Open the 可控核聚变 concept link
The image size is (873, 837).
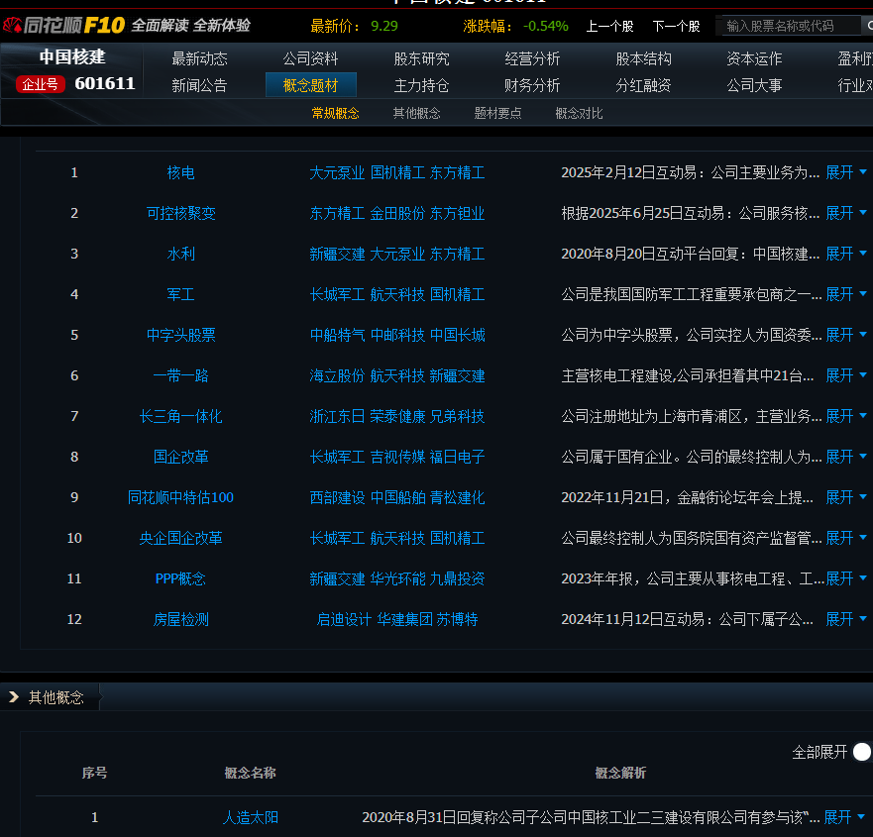tap(181, 213)
